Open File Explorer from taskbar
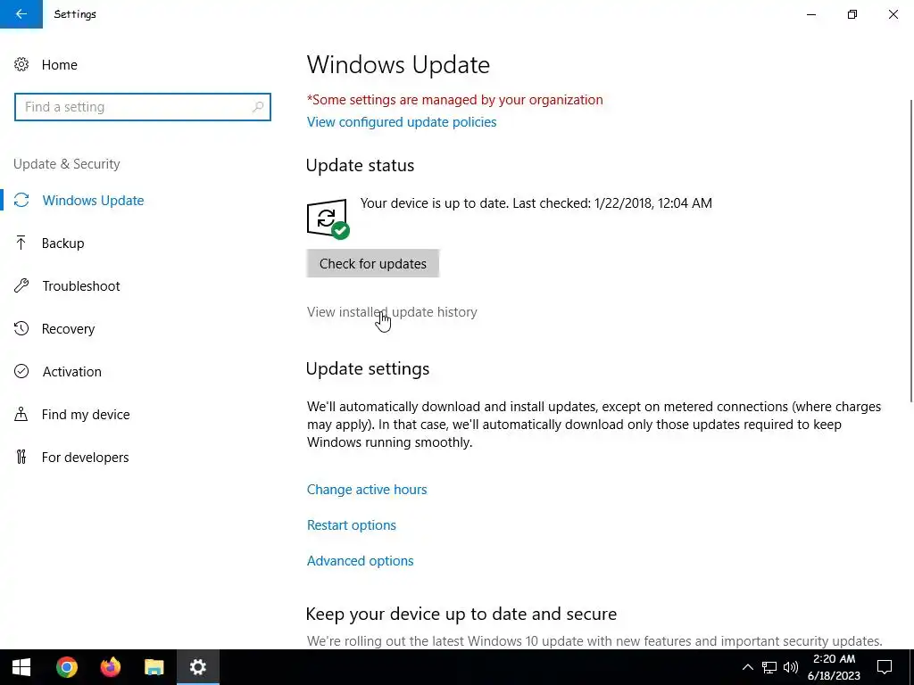This screenshot has width=914, height=685. tap(154, 667)
